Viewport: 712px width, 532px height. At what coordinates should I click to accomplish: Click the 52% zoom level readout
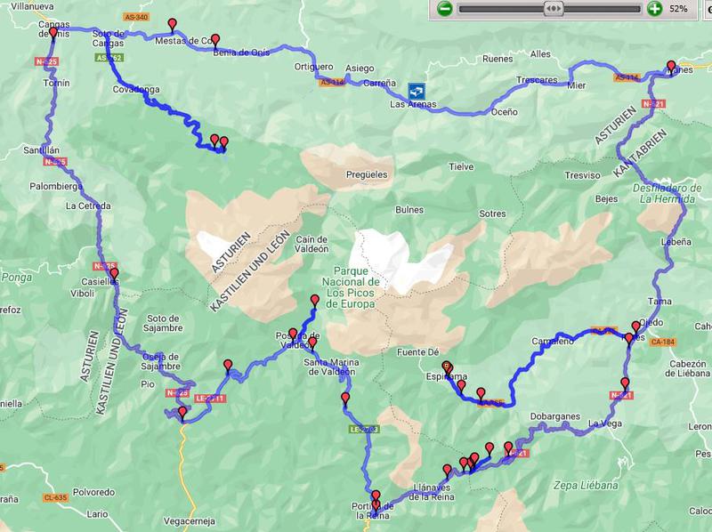click(678, 9)
